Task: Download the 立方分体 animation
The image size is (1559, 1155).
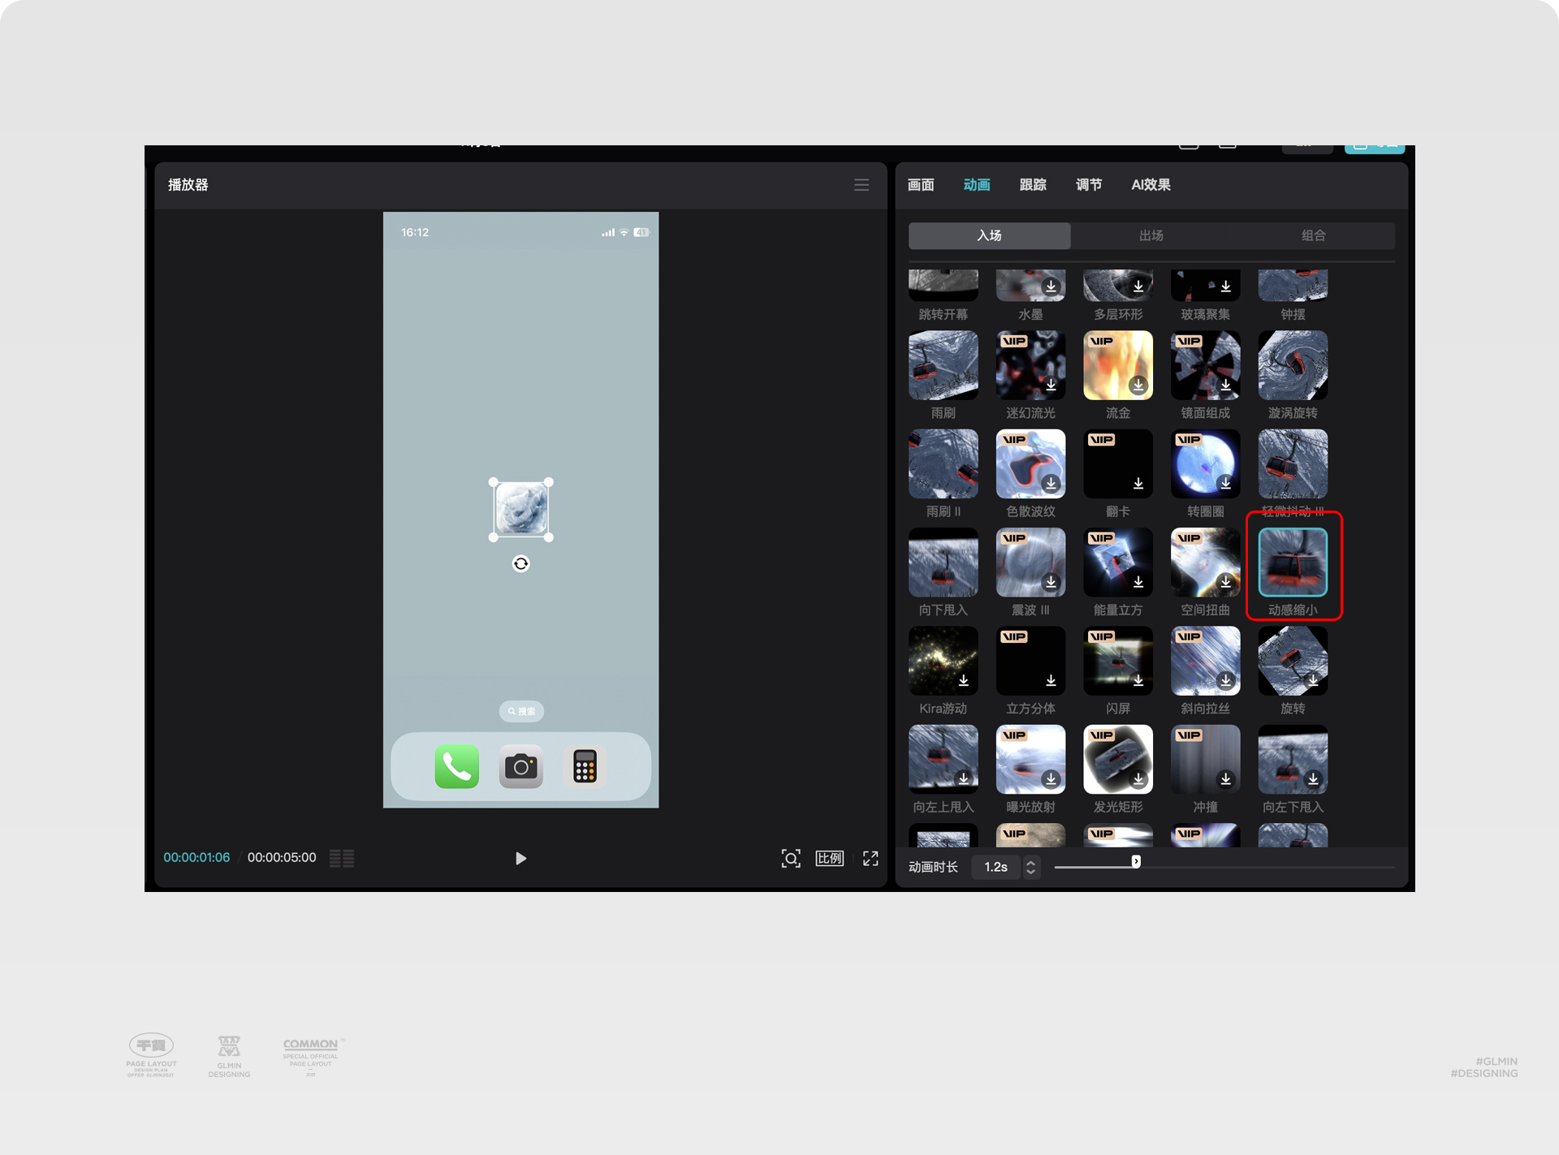Action: [1051, 680]
